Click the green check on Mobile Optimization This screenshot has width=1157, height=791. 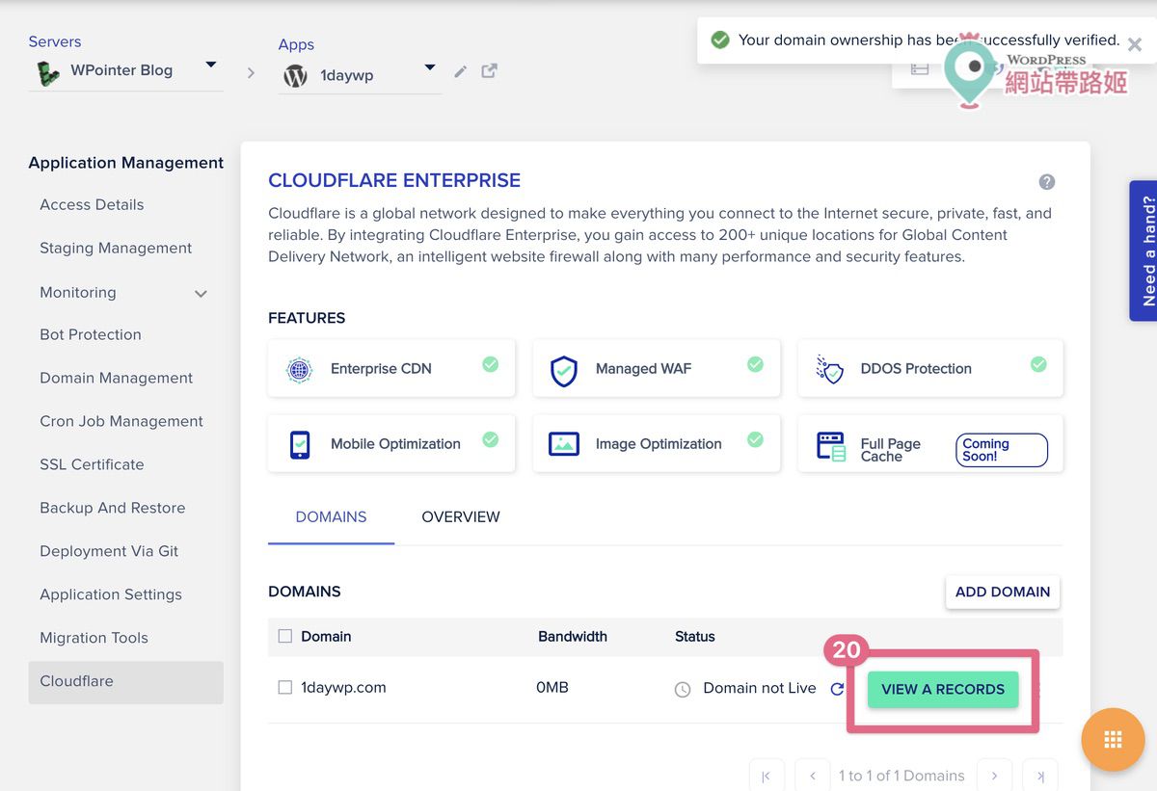coord(491,439)
